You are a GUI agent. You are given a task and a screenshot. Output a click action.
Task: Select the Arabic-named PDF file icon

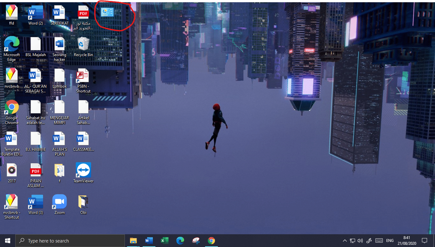pos(83,18)
